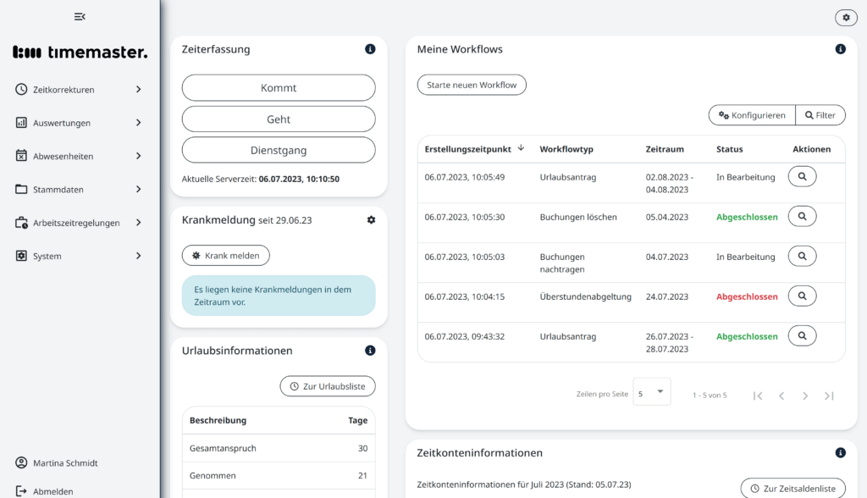Viewport: 867px width, 498px height.
Task: Open the settings gear at top right
Action: [x=845, y=17]
